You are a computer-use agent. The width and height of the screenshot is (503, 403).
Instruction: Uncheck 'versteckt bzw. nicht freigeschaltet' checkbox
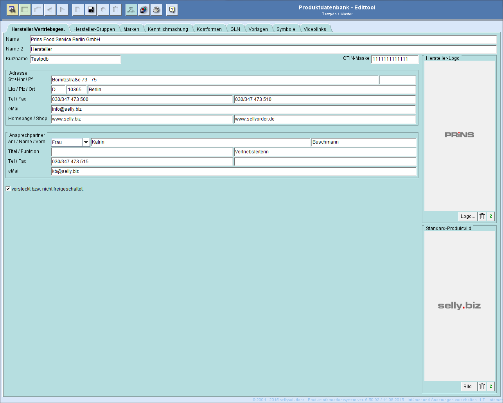[8, 189]
